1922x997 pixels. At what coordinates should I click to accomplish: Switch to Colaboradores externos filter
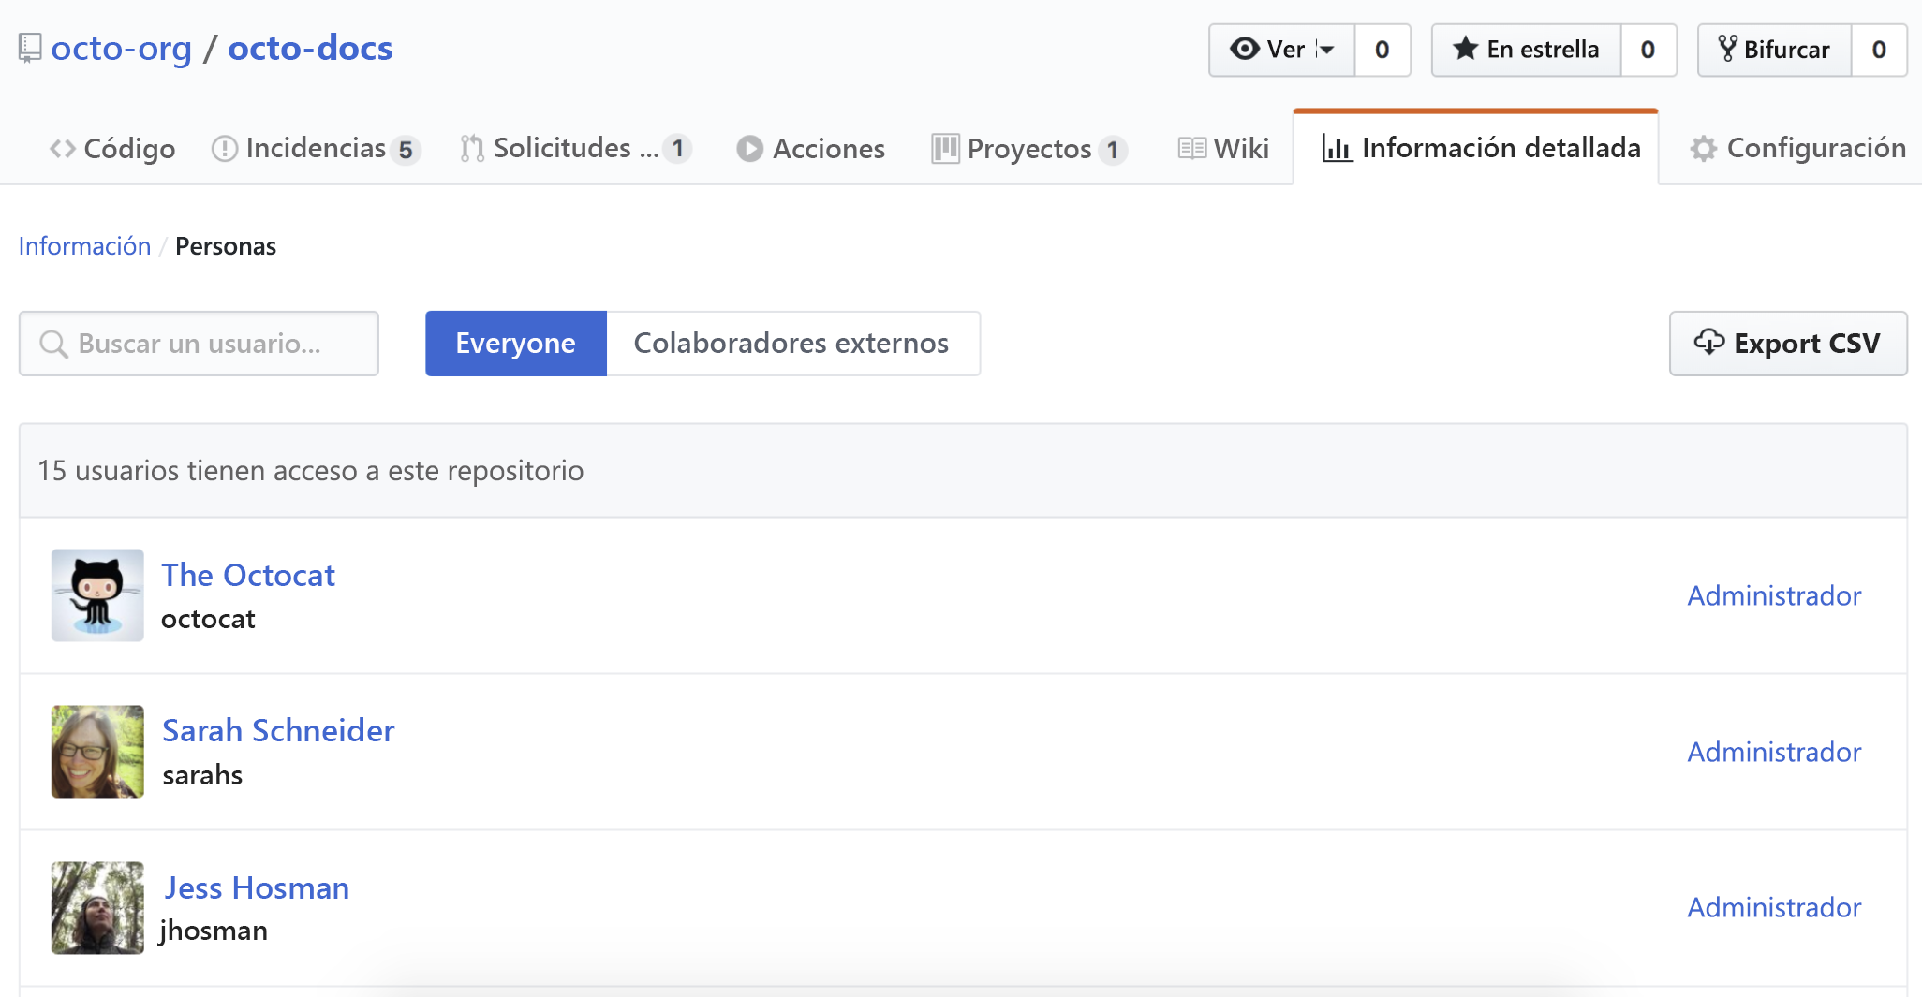792,343
